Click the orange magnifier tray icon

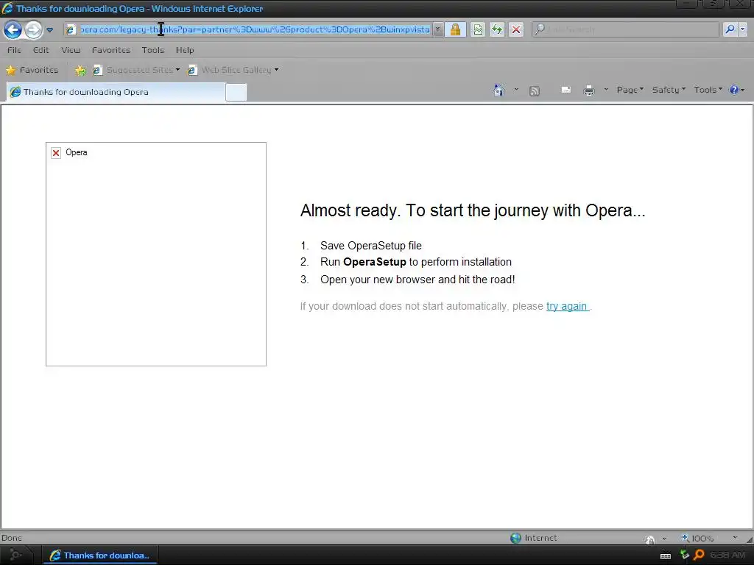700,555
